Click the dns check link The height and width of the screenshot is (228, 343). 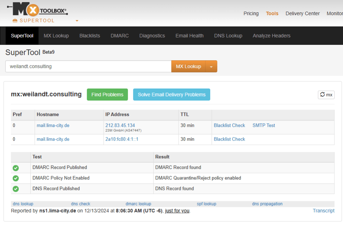point(80,204)
